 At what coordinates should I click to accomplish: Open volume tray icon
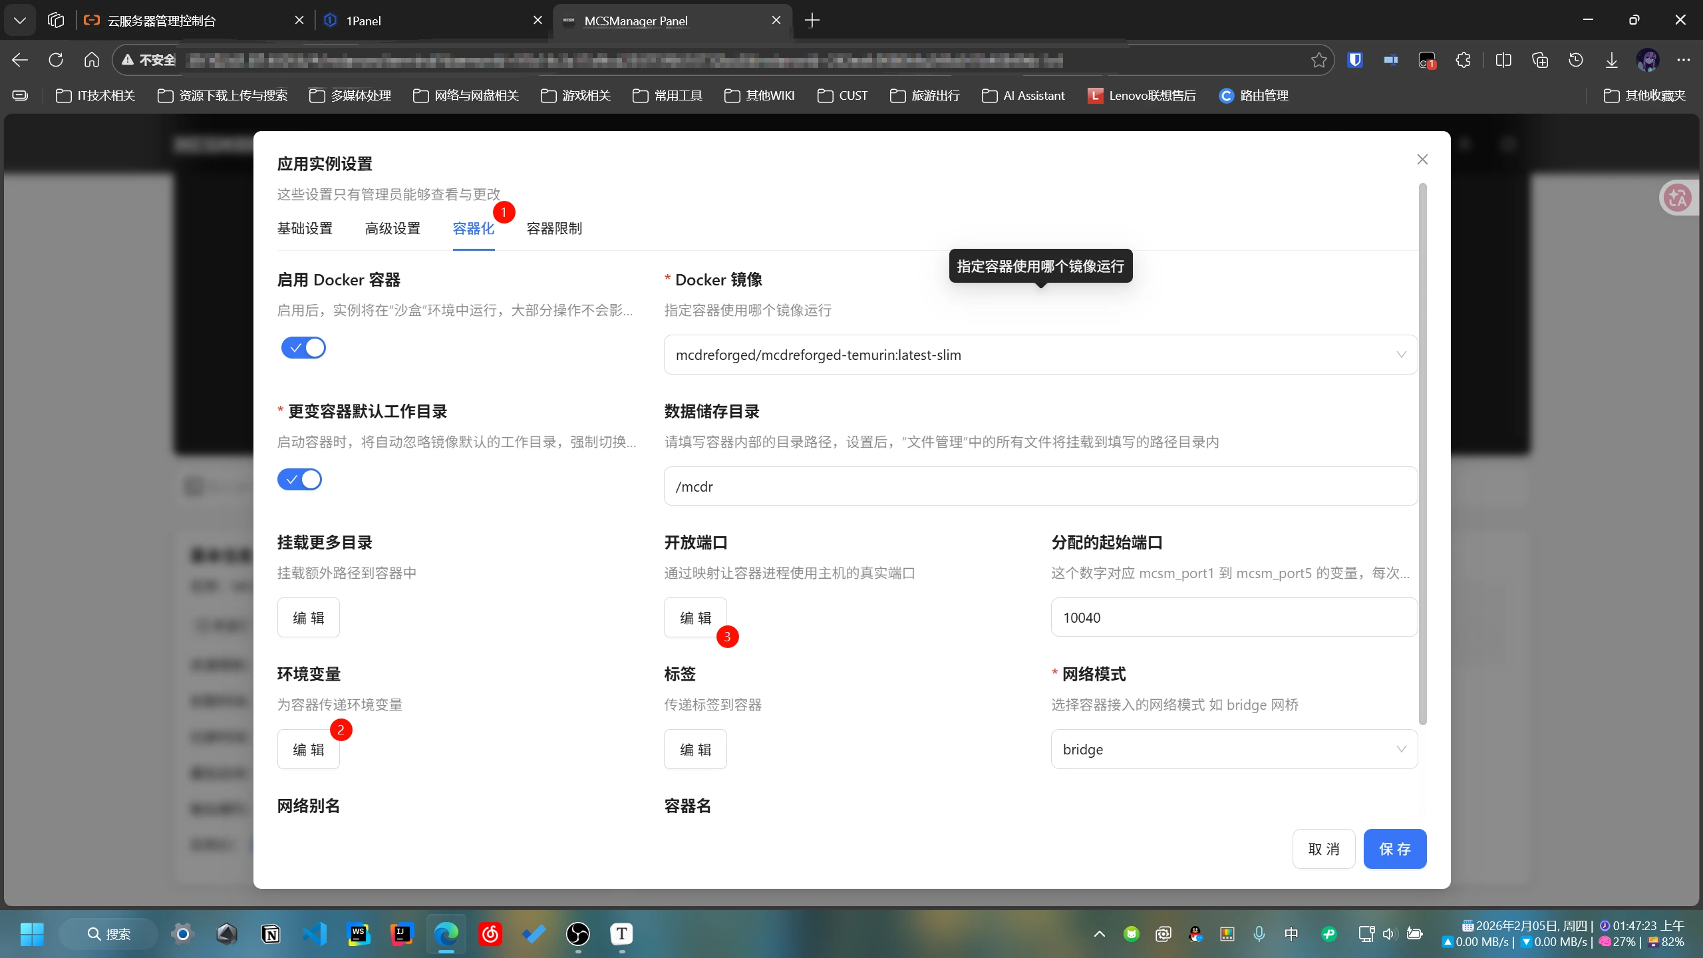point(1390,934)
